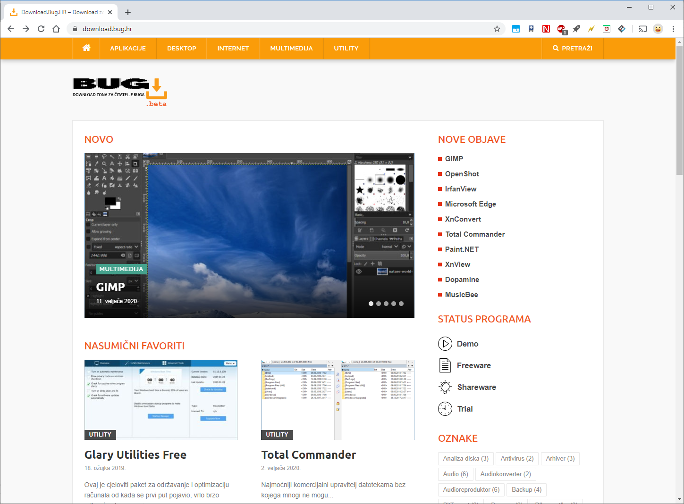Open the OpenShot link
The width and height of the screenshot is (684, 504).
click(x=462, y=174)
